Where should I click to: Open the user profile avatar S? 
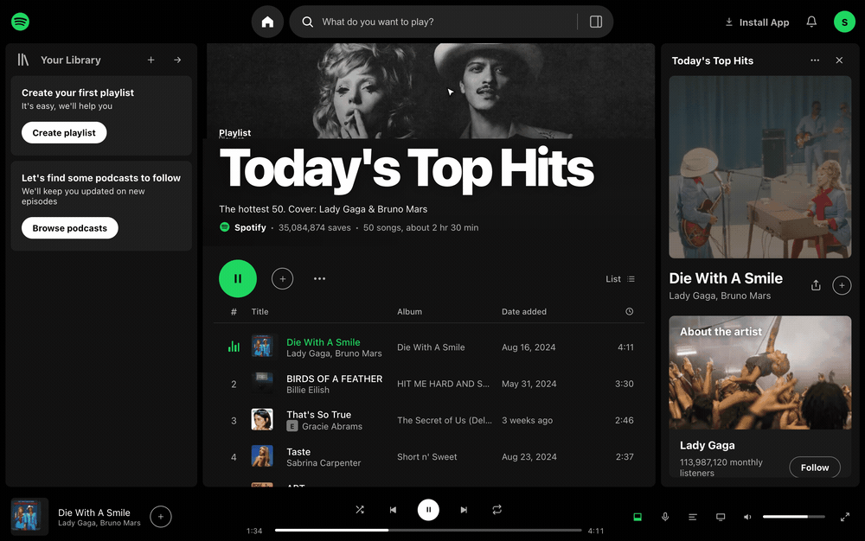coord(844,22)
